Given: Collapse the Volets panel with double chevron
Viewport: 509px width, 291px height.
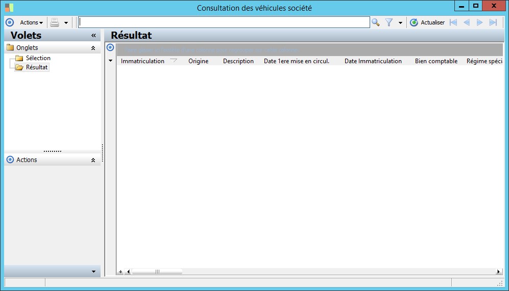Looking at the screenshot, I should coord(93,35).
